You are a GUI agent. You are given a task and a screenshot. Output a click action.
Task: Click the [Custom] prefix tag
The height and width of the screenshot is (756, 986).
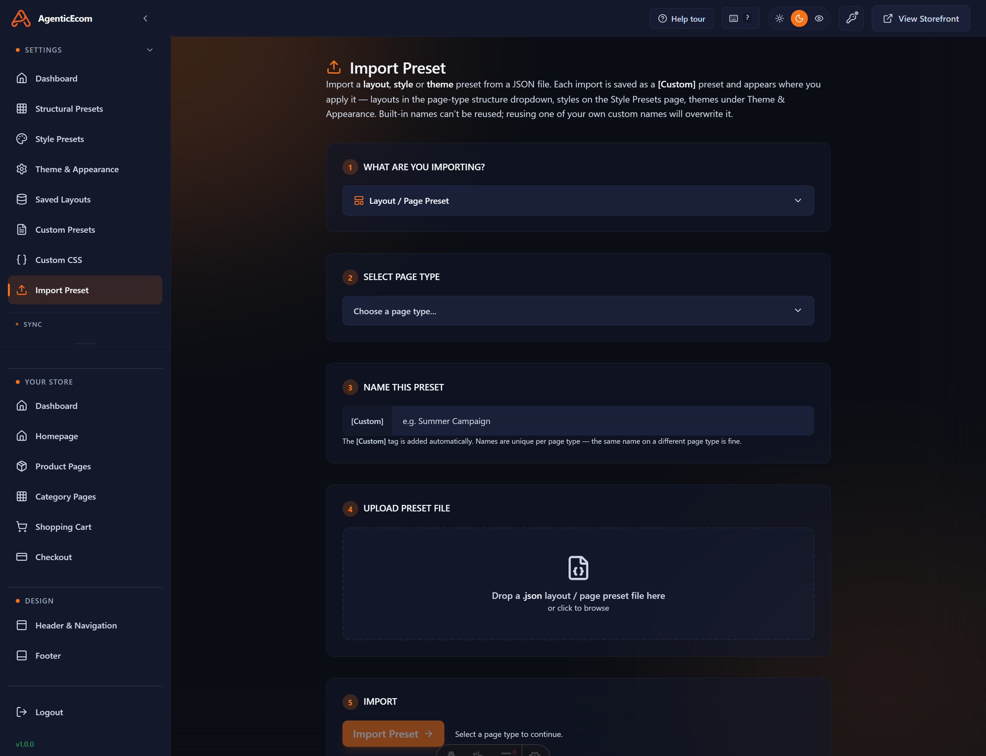tap(367, 421)
